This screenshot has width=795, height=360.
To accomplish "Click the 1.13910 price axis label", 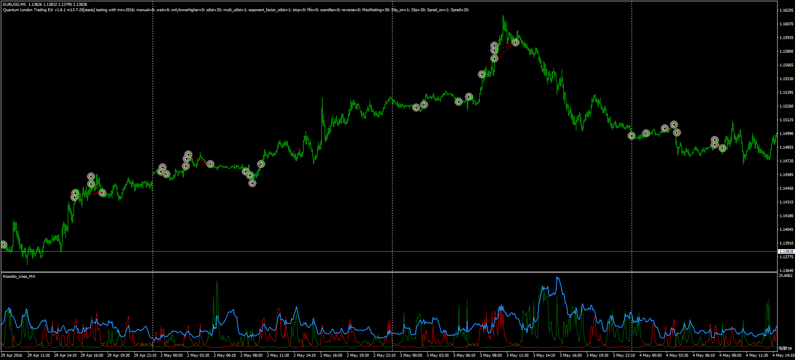I will (x=785, y=243).
